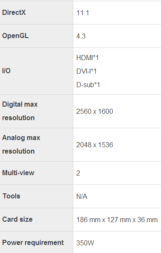The width and height of the screenshot is (161, 253).
Task: Click the DirectX row label
Action: click(x=14, y=12)
